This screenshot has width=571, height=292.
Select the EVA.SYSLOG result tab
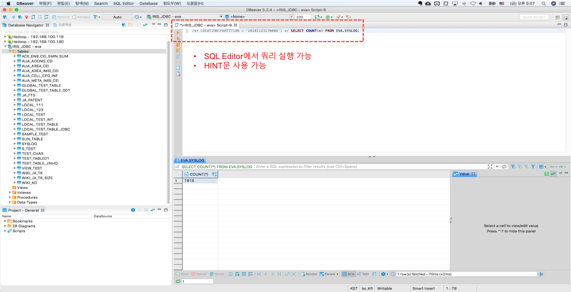pos(190,160)
